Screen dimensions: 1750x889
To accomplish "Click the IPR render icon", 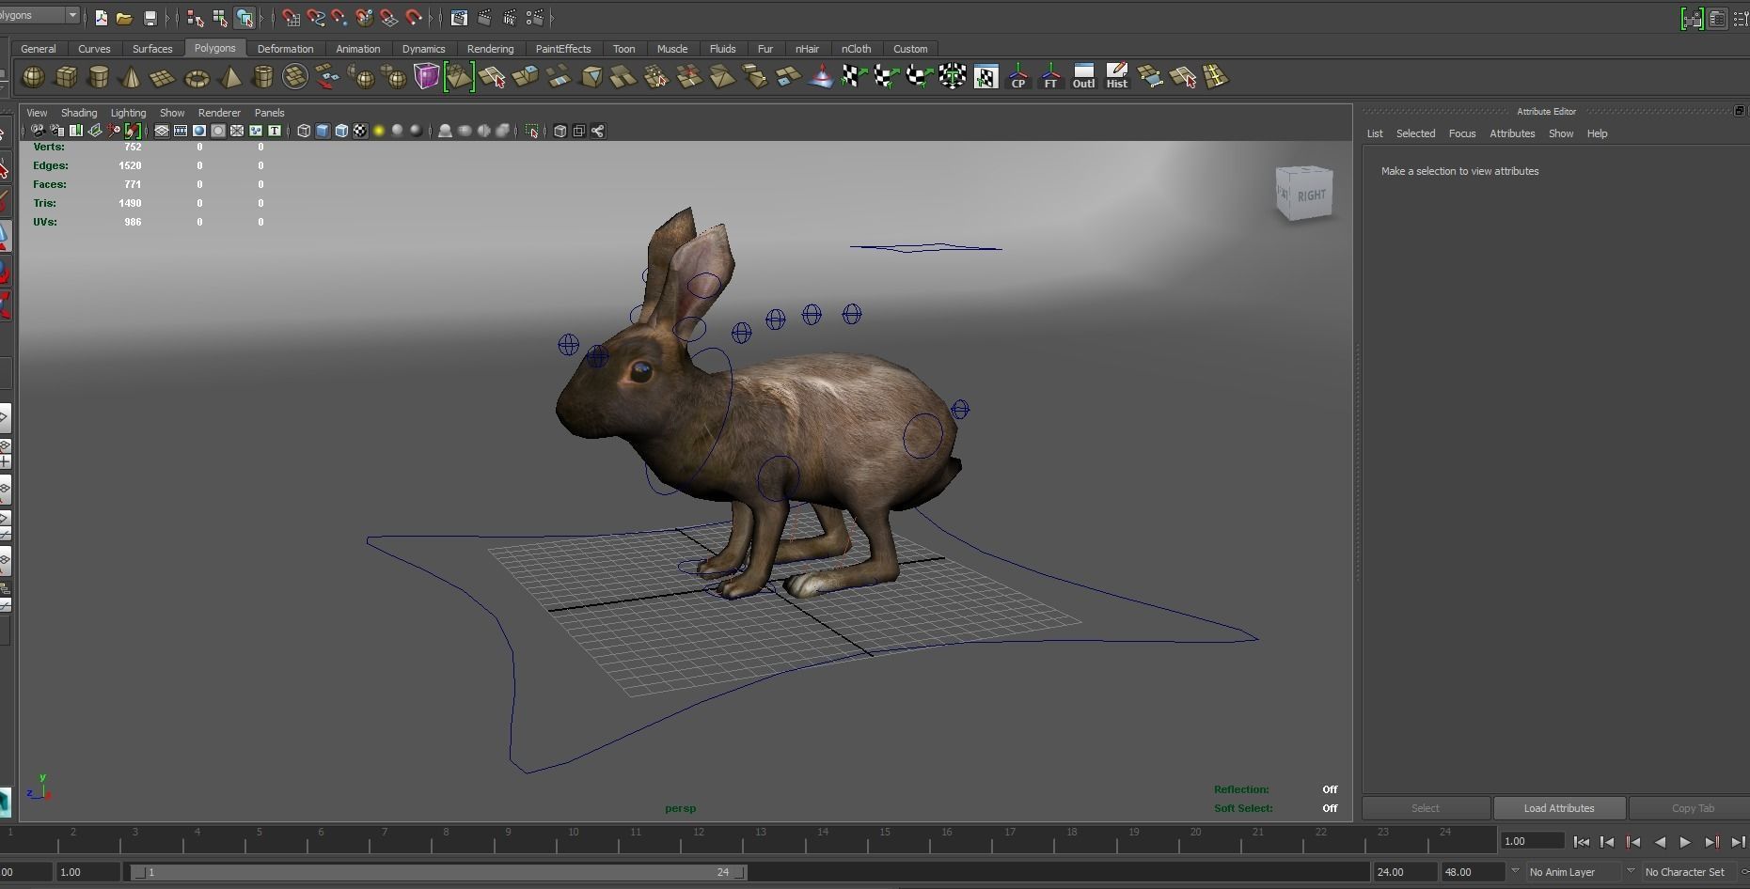I will tap(509, 18).
